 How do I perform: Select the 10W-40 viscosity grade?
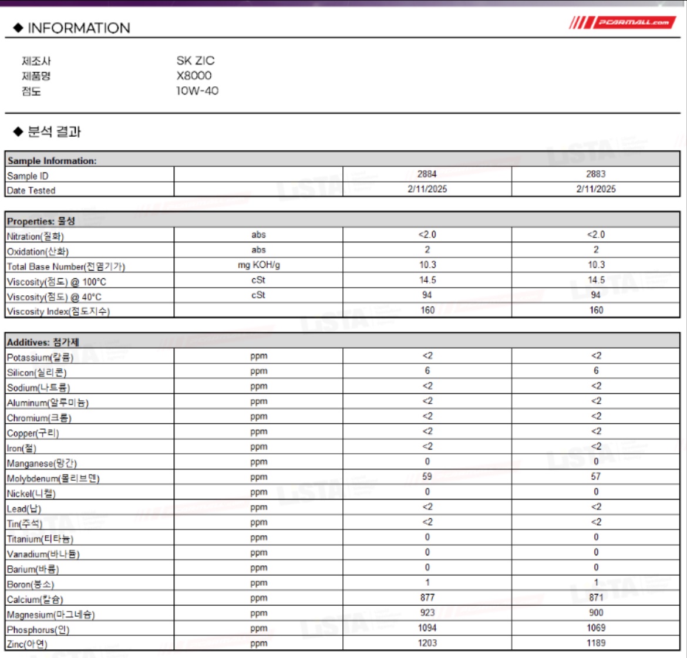pos(197,90)
